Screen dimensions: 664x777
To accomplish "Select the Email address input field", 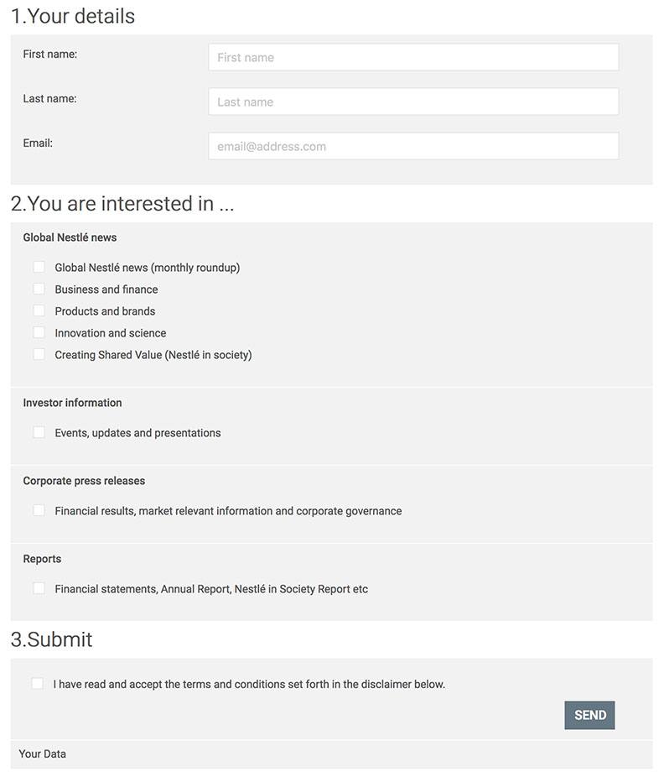I will (x=413, y=146).
